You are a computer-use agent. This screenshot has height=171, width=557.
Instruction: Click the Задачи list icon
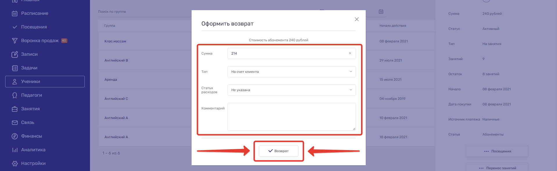point(15,68)
